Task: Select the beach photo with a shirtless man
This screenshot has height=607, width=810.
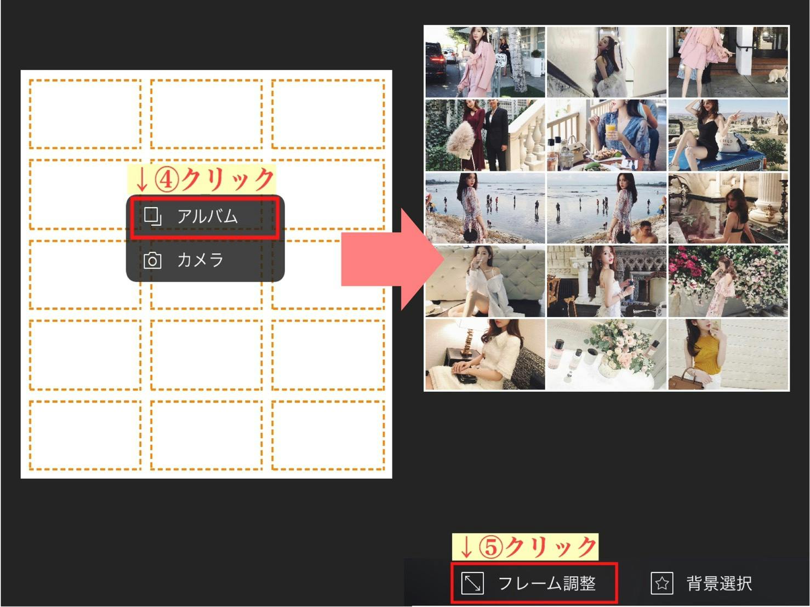Action: tap(607, 208)
